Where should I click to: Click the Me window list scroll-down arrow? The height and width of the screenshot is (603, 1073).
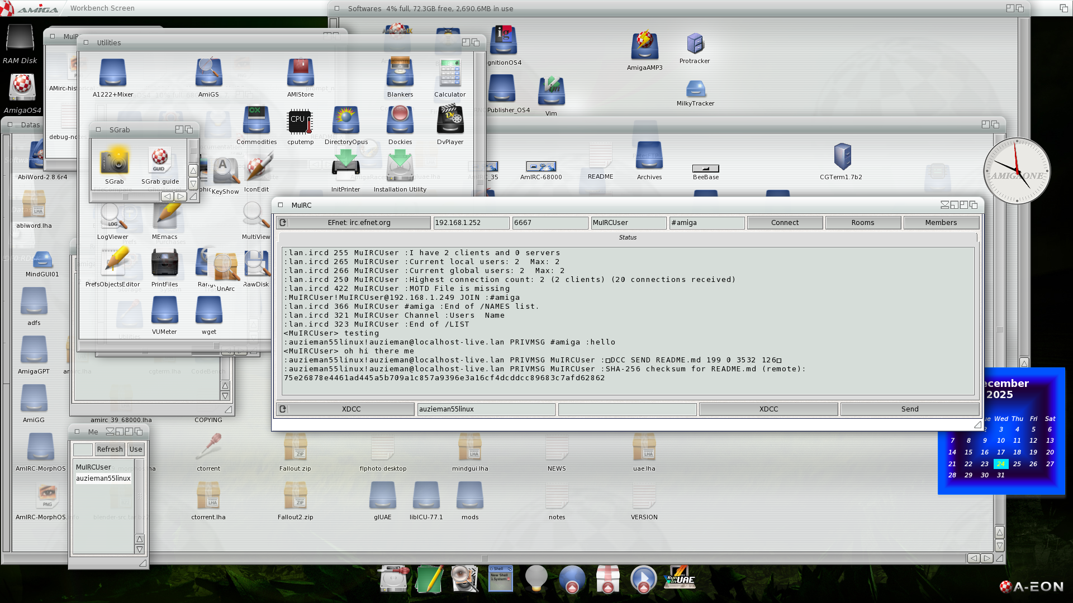tap(140, 549)
